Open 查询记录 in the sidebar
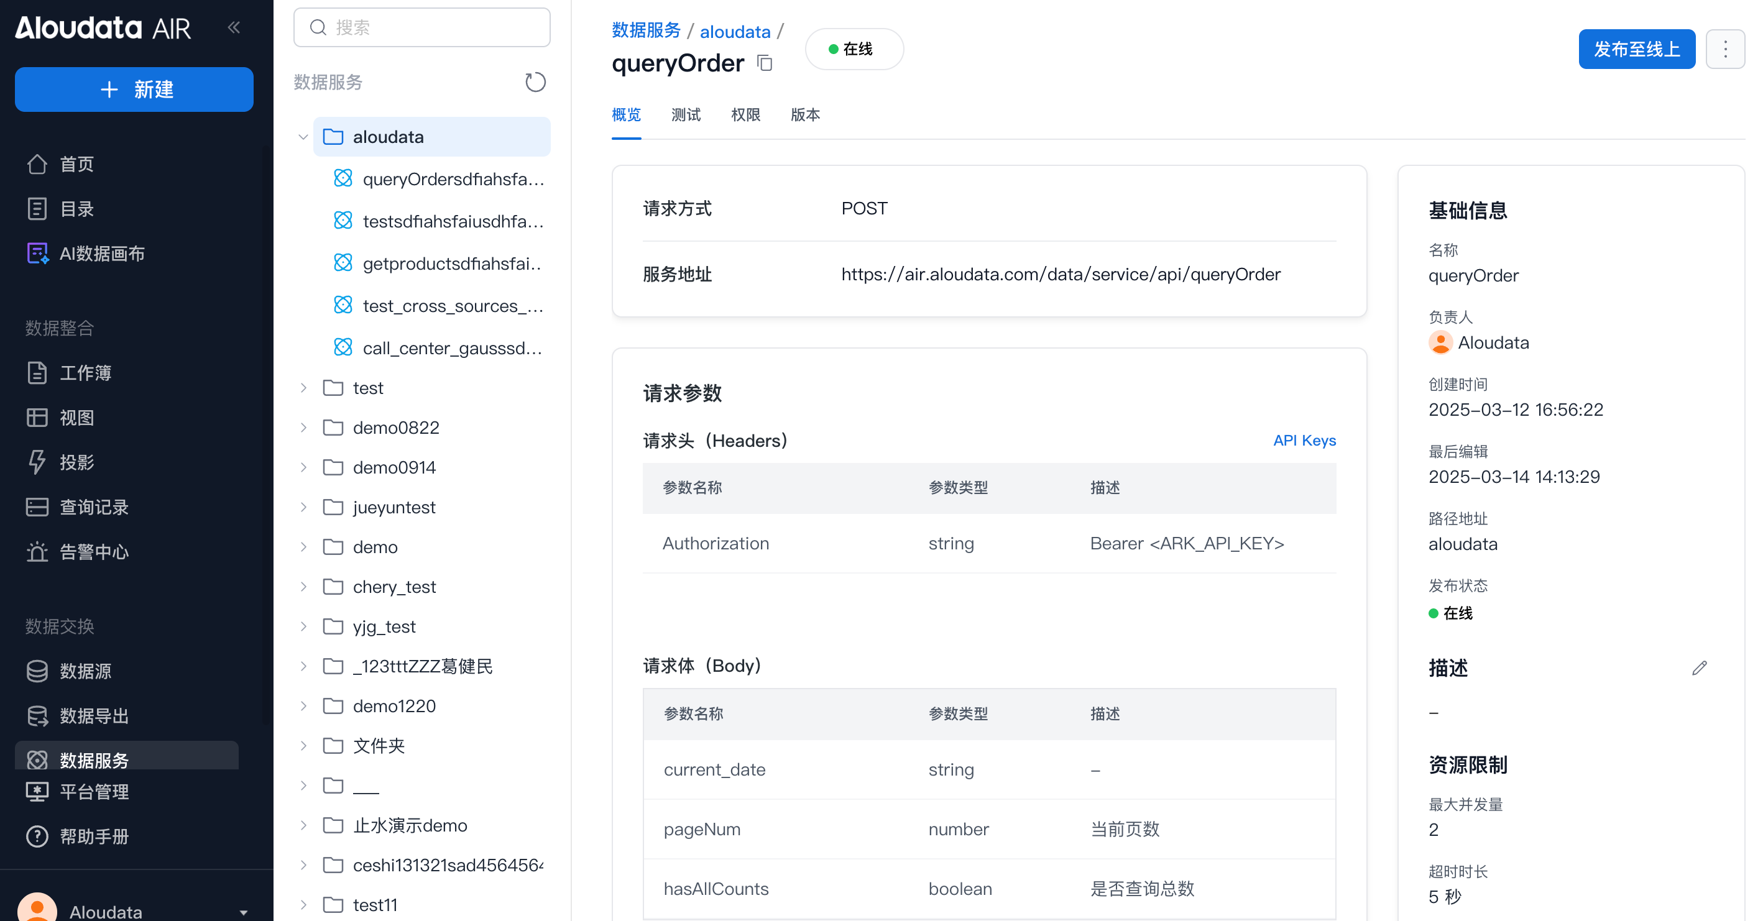The width and height of the screenshot is (1763, 921). (x=94, y=507)
